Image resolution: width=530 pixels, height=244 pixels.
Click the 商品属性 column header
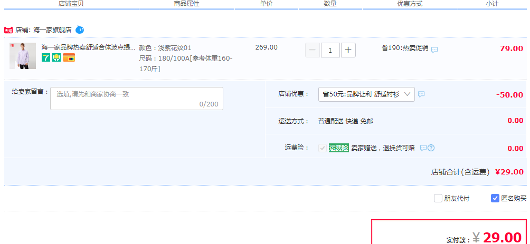(x=186, y=4)
